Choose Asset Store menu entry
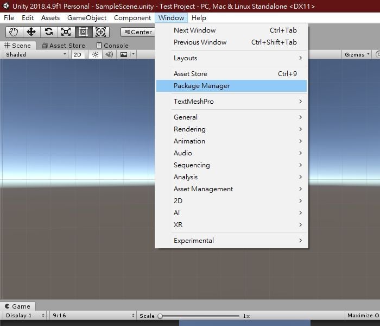 click(x=231, y=74)
